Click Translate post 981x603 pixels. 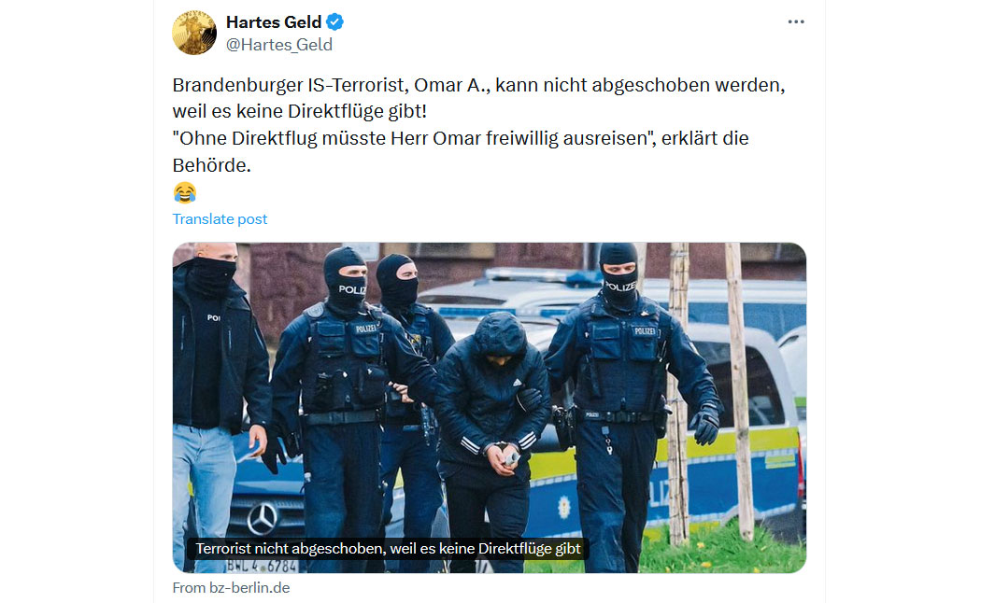(x=220, y=219)
